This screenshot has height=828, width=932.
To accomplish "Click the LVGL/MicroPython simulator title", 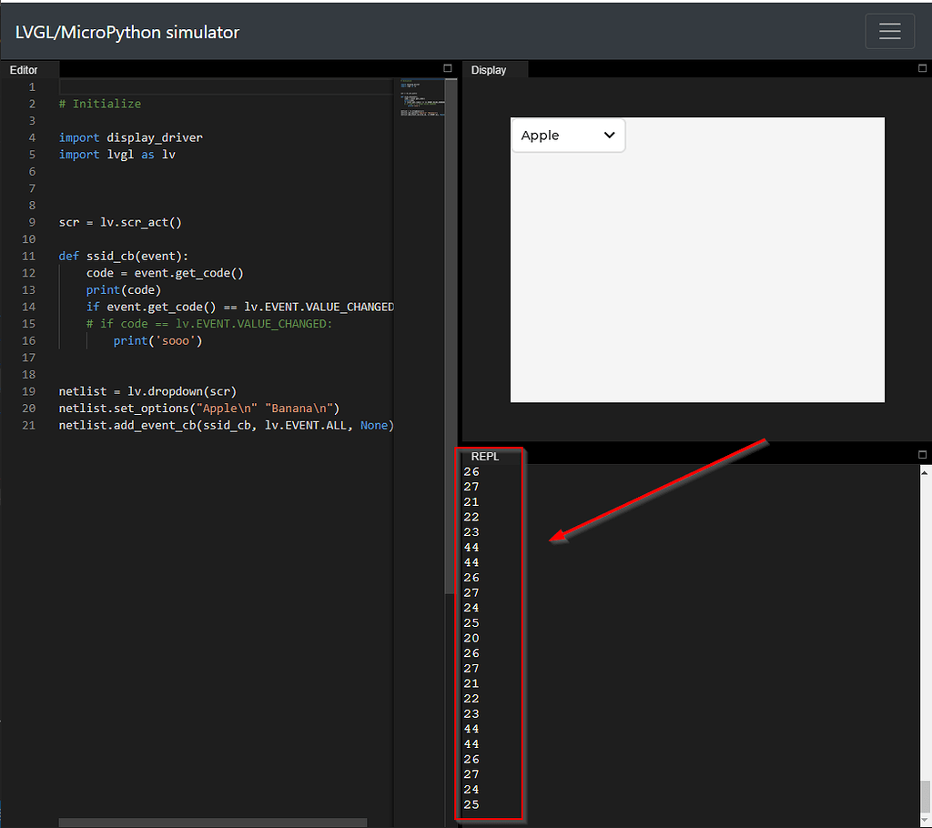I will point(126,31).
